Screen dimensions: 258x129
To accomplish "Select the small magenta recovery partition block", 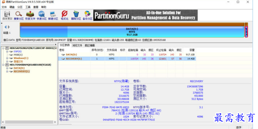I will (246, 32).
